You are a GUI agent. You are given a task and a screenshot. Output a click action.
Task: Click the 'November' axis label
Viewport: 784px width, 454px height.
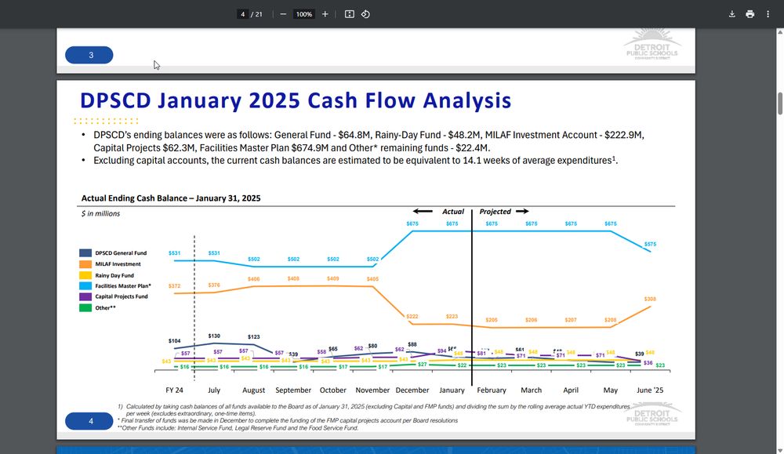click(x=372, y=390)
